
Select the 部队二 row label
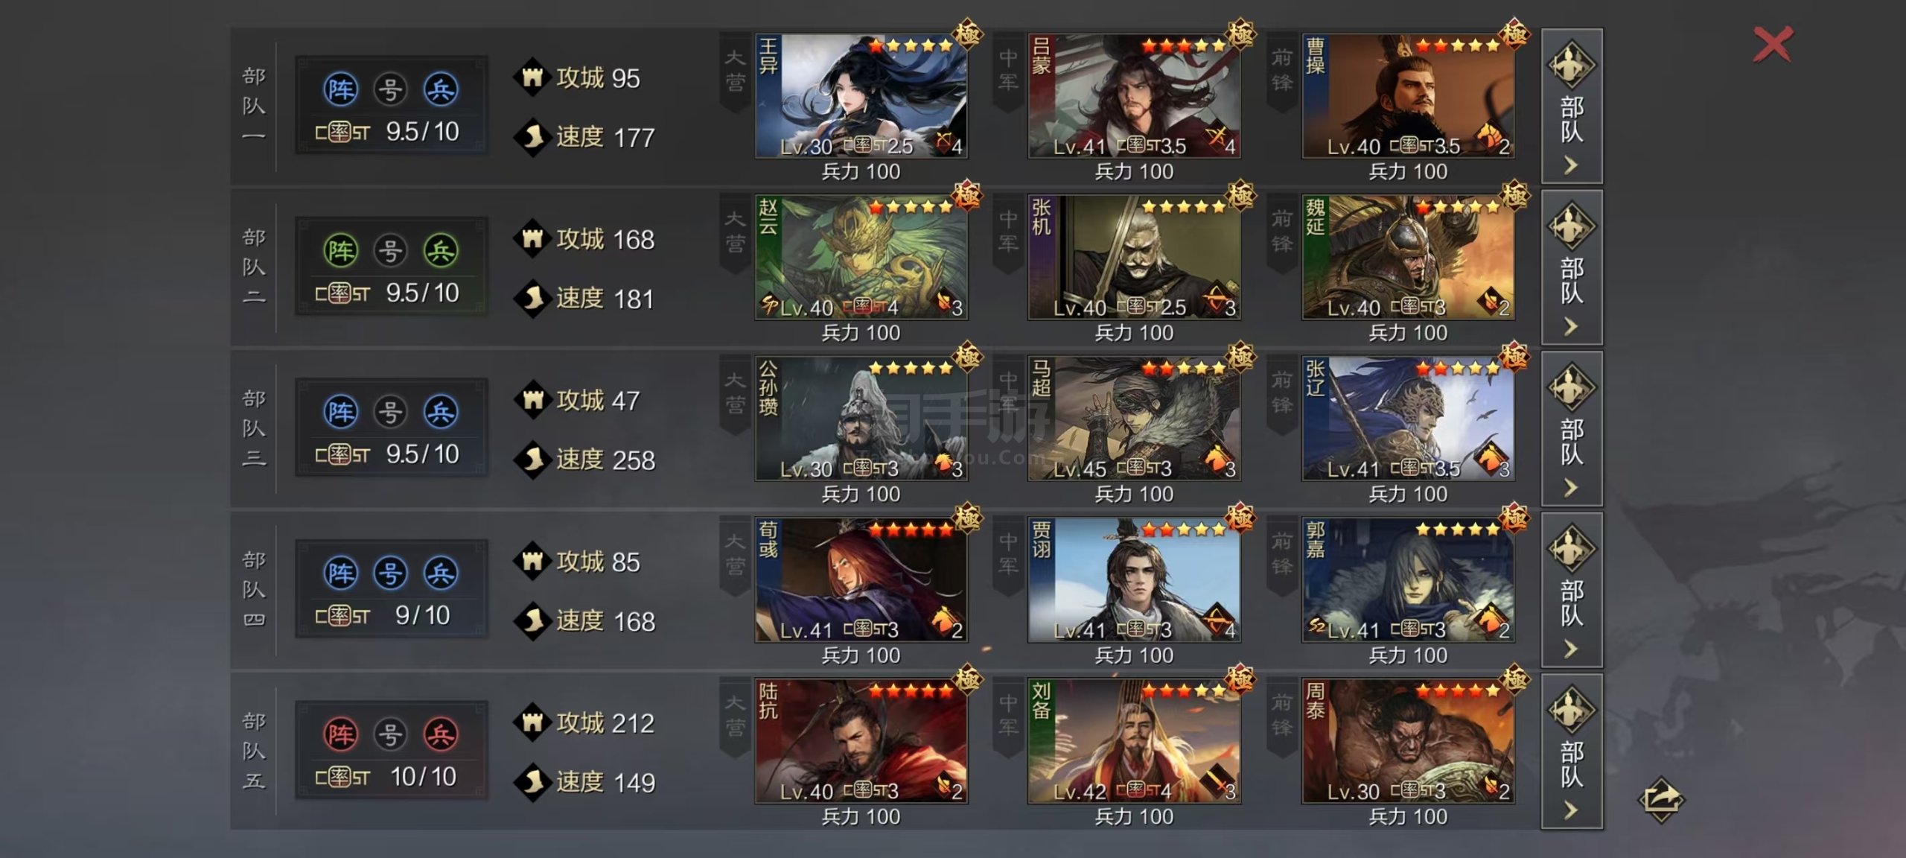[x=254, y=267]
